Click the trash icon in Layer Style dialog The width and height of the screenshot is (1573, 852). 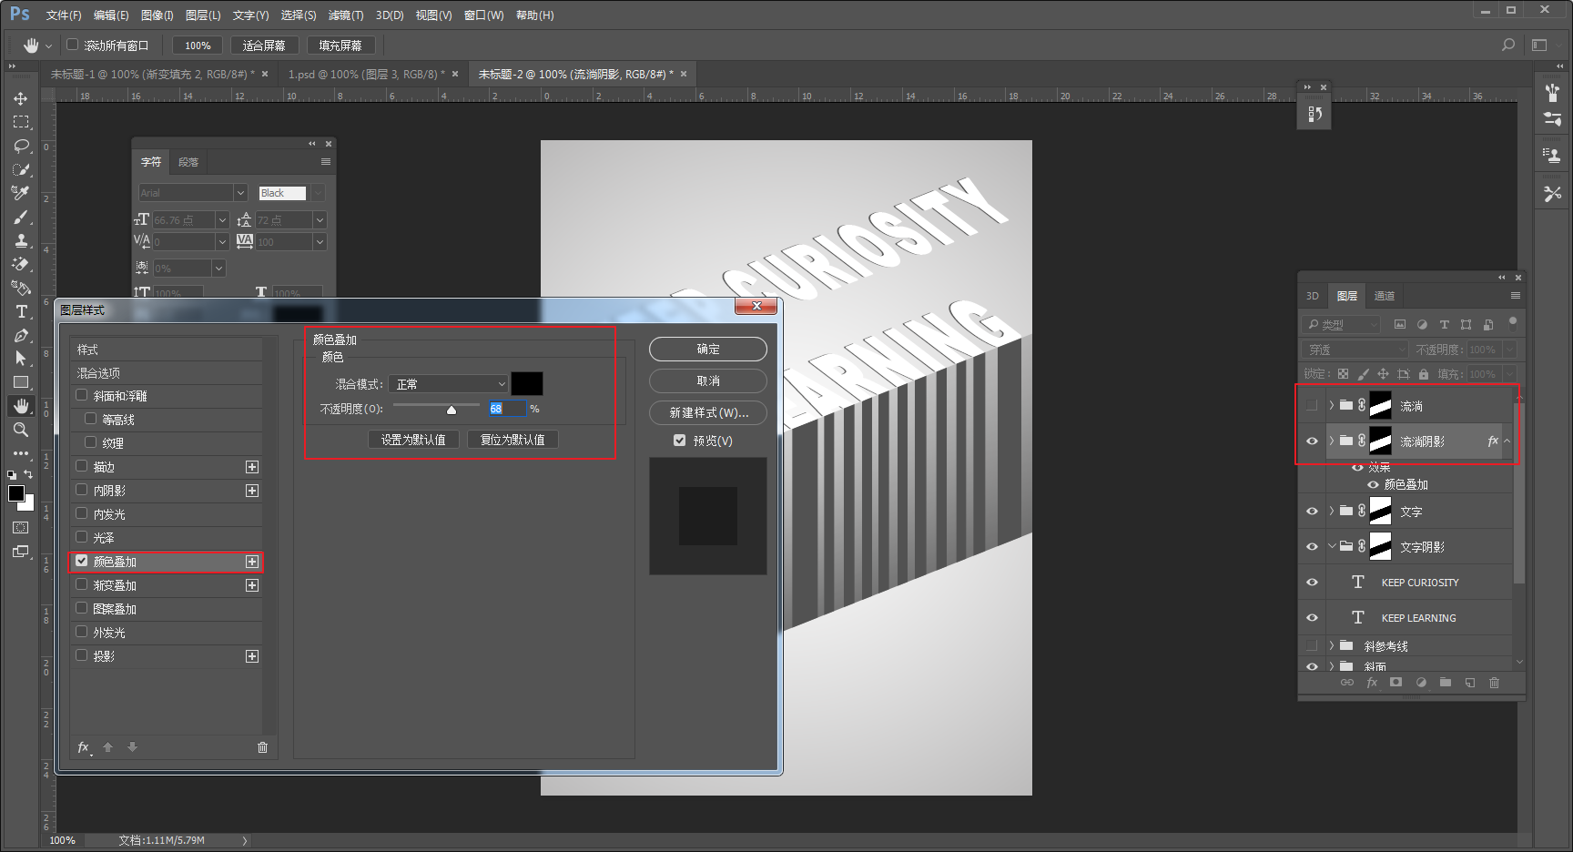[x=262, y=747]
